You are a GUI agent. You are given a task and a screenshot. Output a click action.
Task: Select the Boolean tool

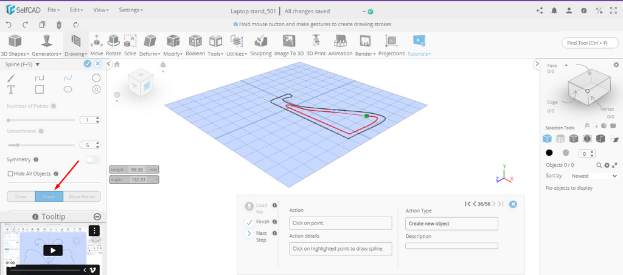(x=195, y=43)
